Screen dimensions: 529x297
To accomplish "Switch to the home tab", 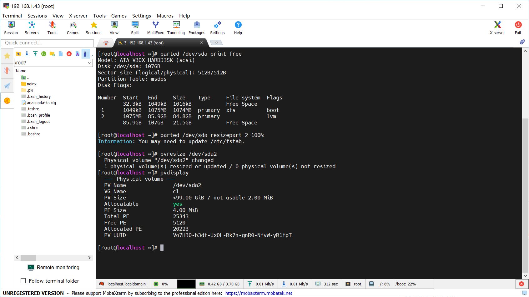I will click(106, 43).
